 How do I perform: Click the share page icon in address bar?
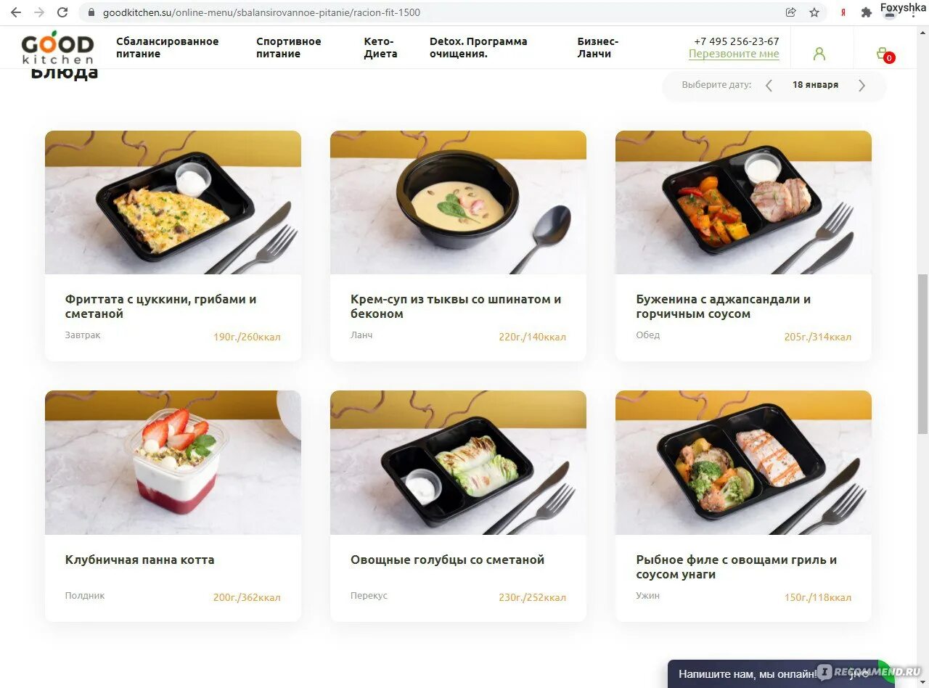point(791,12)
